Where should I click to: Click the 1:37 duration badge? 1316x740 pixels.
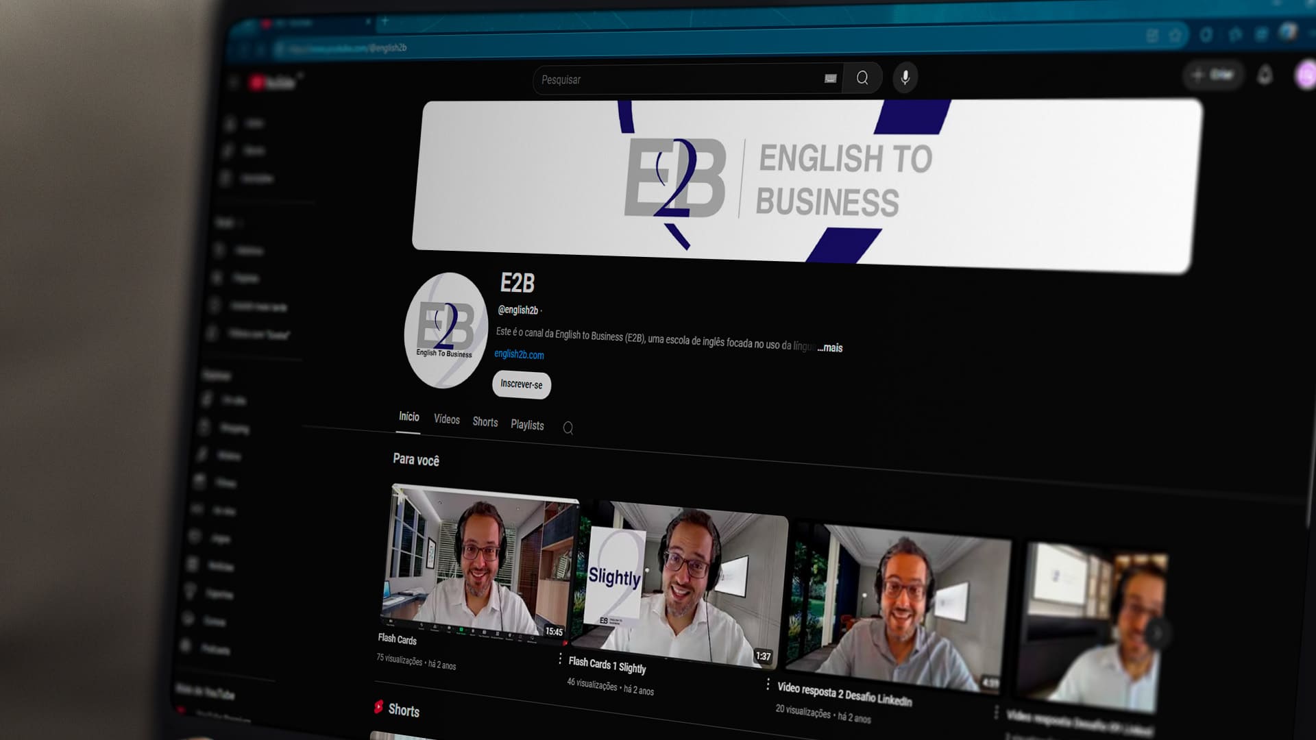(763, 656)
